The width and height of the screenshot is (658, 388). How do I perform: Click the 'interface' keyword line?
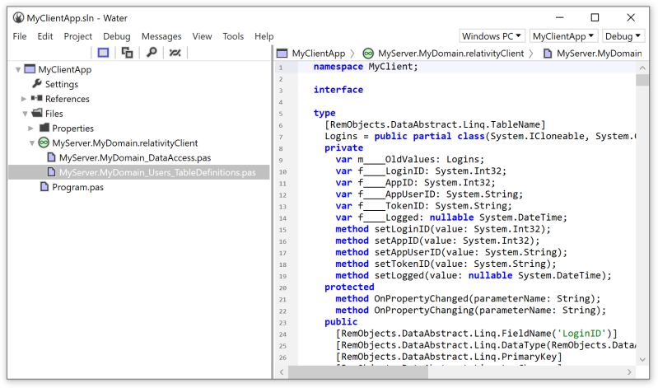(338, 90)
